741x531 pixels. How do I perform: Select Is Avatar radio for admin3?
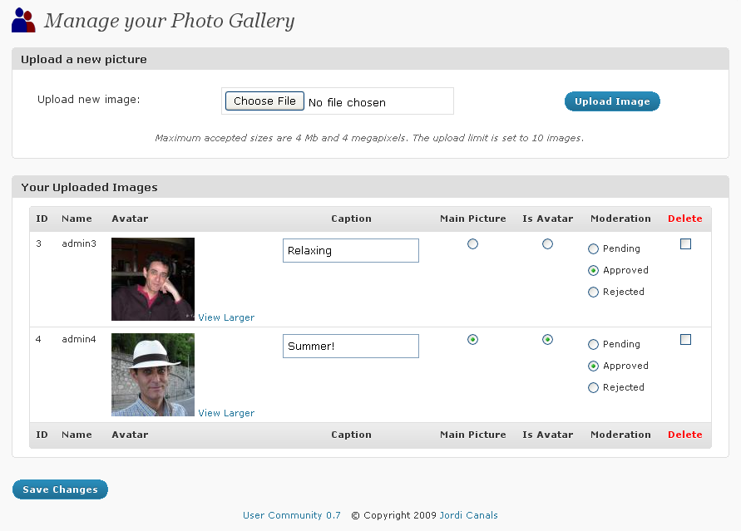click(547, 244)
